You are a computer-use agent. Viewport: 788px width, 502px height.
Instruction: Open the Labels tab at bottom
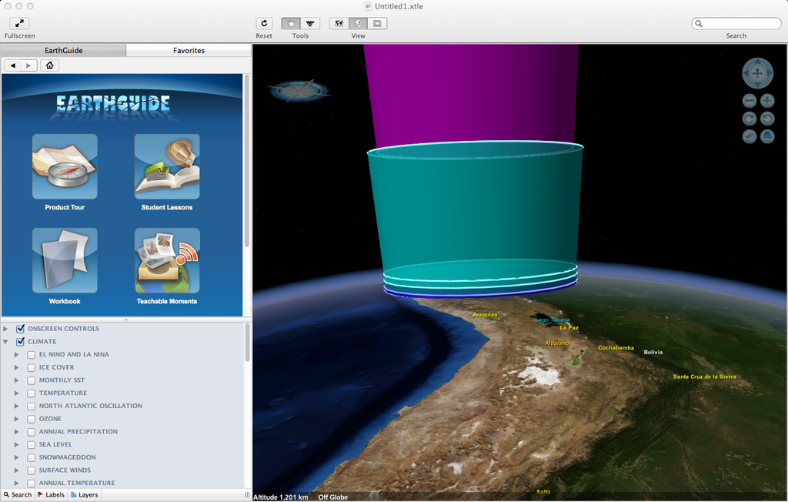click(51, 494)
